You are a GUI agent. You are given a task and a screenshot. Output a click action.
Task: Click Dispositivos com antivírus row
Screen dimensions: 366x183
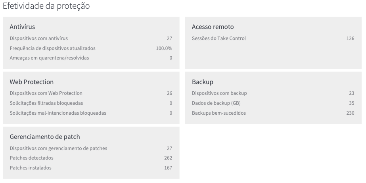[x=91, y=39]
